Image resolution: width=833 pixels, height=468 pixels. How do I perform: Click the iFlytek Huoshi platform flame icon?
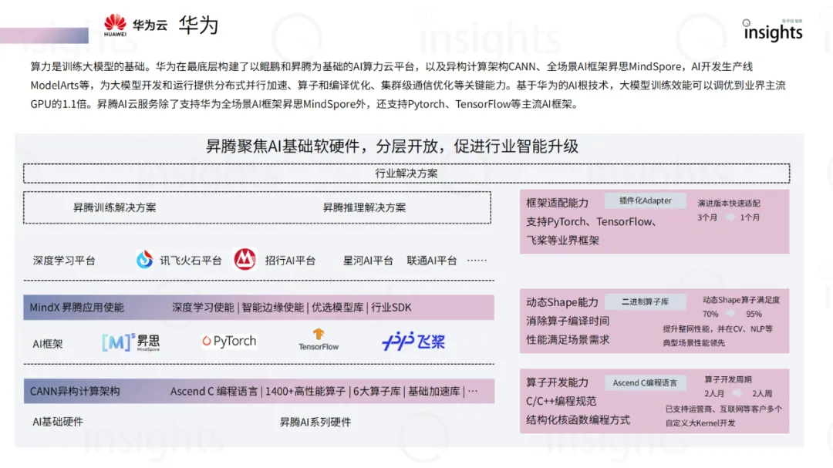pos(144,259)
